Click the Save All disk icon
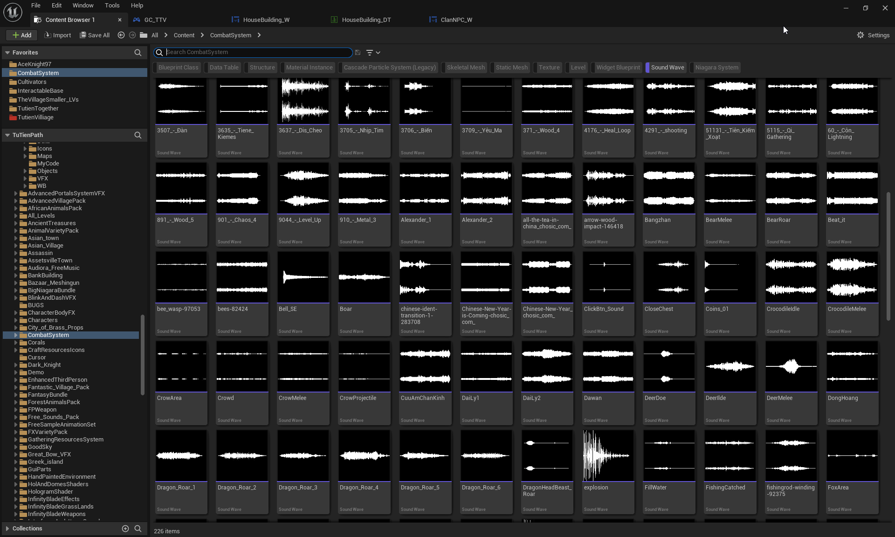895x537 pixels. coord(83,35)
